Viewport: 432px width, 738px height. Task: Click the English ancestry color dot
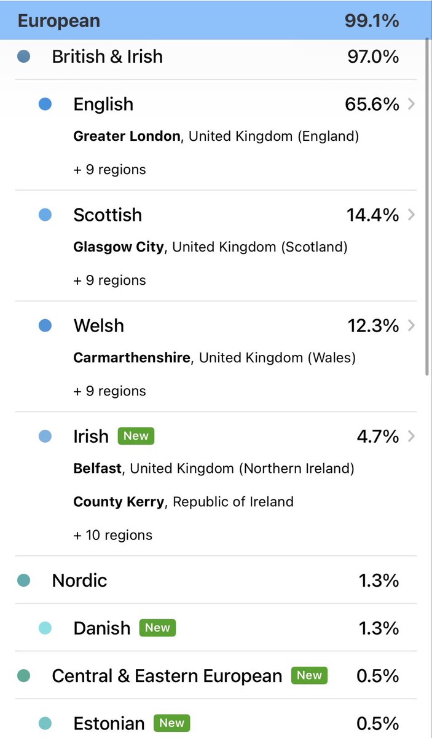tap(45, 105)
